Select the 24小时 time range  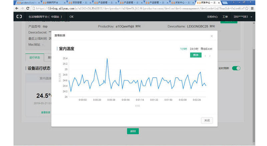[194, 49]
